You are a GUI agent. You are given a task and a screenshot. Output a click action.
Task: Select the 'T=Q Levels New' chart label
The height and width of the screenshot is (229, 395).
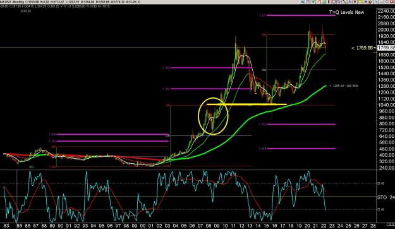[x=346, y=12]
